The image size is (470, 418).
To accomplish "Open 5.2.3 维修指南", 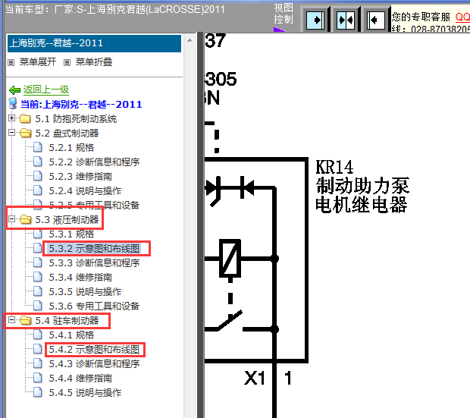I will 80,177.
